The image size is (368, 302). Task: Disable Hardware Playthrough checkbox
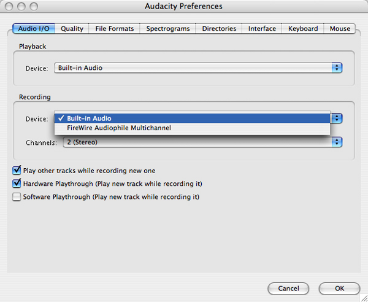17,184
